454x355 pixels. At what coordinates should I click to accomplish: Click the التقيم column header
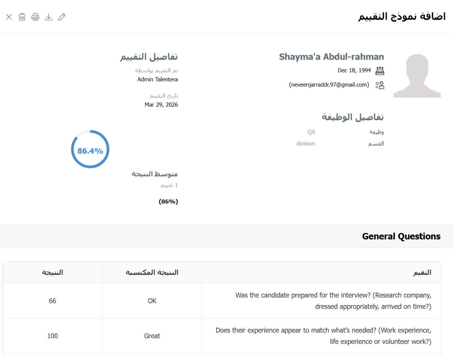tap(422, 272)
